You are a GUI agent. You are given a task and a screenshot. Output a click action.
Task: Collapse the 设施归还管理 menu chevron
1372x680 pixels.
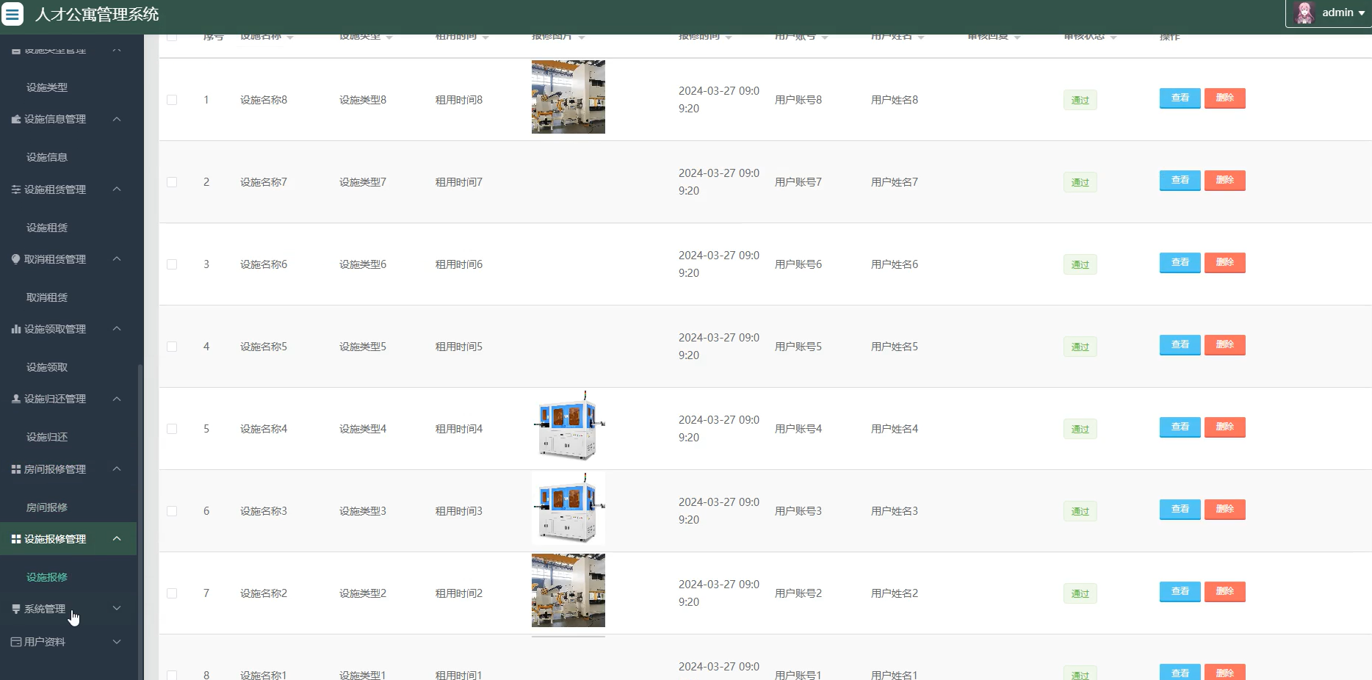117,399
